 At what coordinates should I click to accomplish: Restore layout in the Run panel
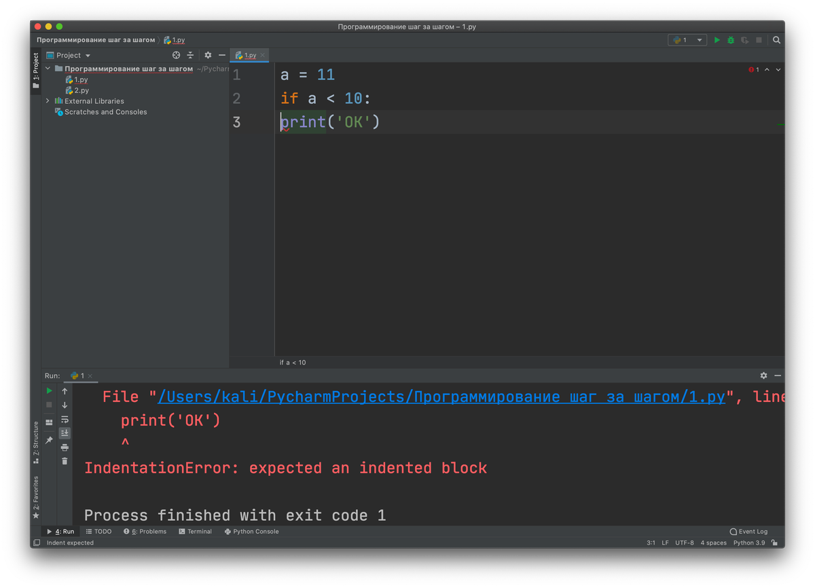(49, 422)
